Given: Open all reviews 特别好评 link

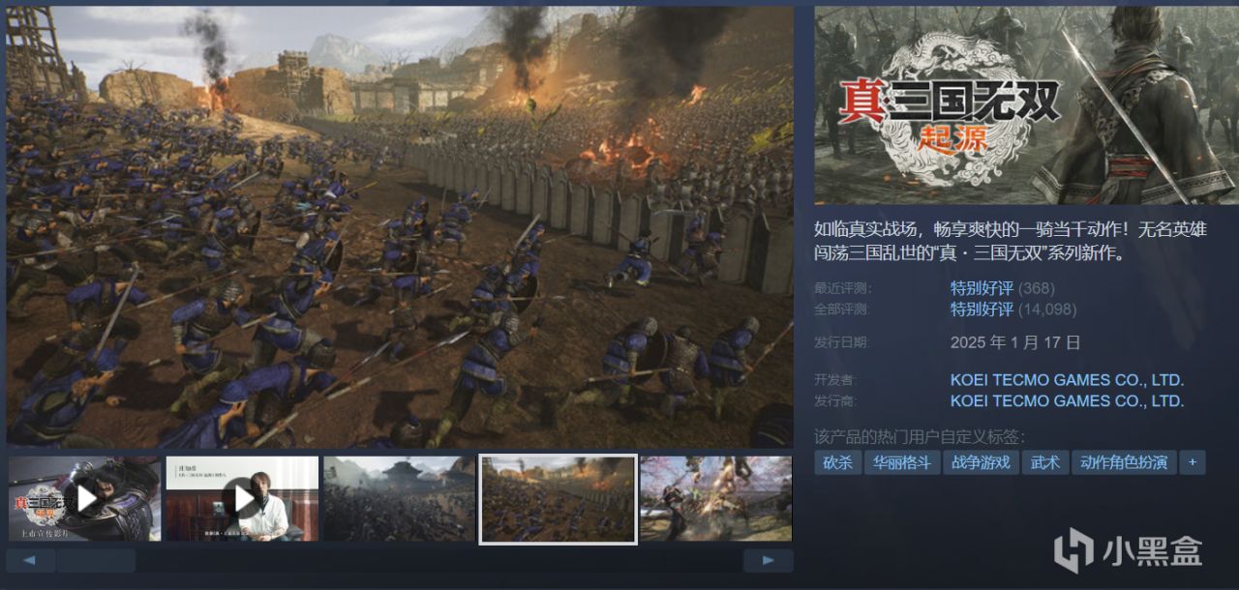Looking at the screenshot, I should (982, 310).
